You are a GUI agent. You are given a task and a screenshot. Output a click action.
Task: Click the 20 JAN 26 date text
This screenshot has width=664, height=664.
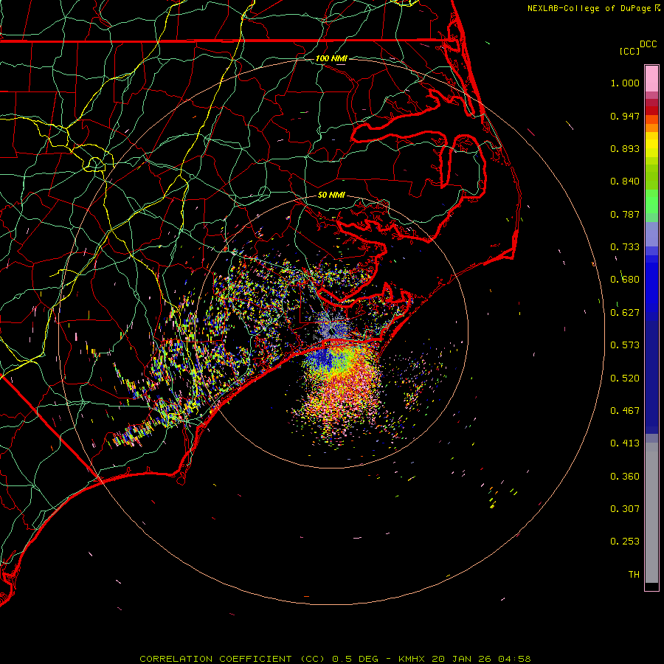(x=461, y=659)
